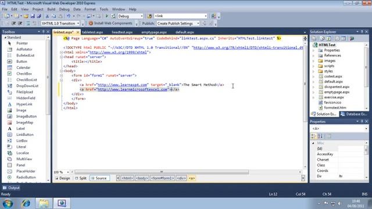
Task: Expand the images folder in Solution Explorer
Action: [x=313, y=60]
